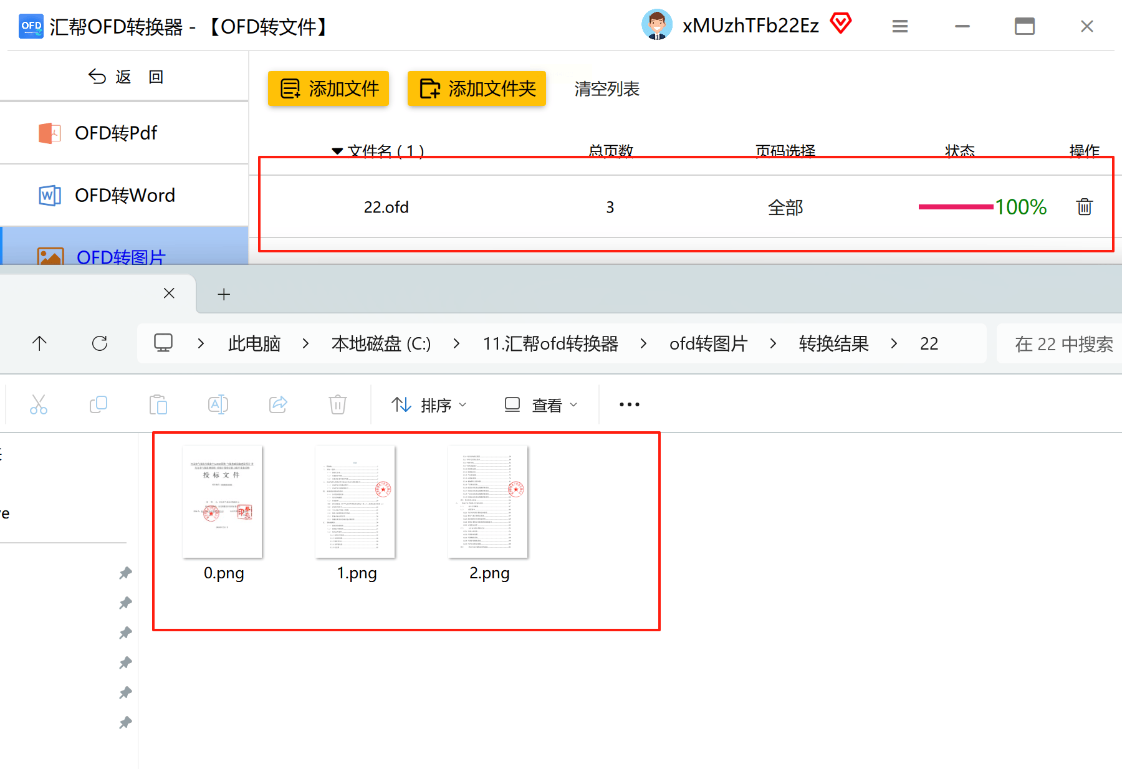Collapse the 文件名 column triangle
This screenshot has width=1122, height=769.
coord(337,151)
